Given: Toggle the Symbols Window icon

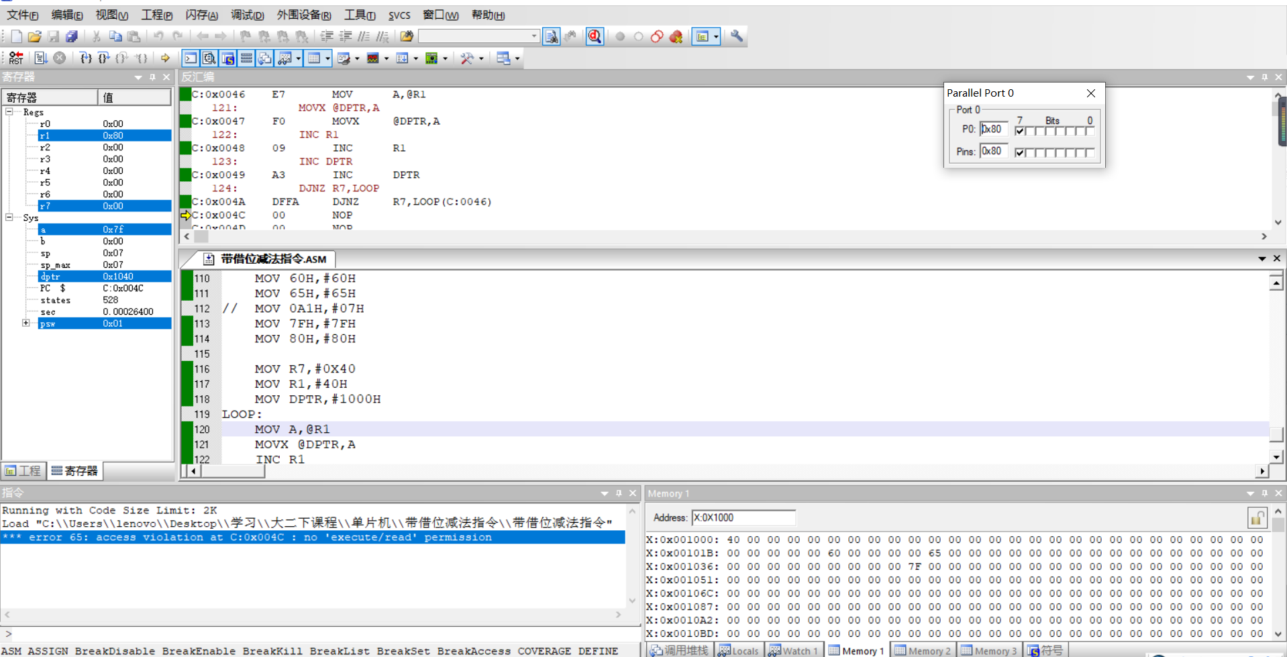Looking at the screenshot, I should tap(228, 58).
